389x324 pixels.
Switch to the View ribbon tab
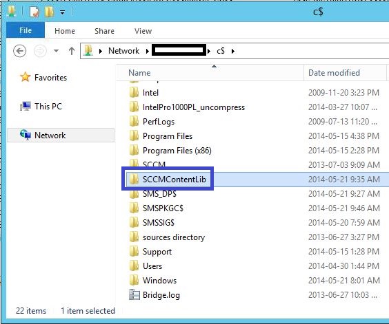click(143, 31)
